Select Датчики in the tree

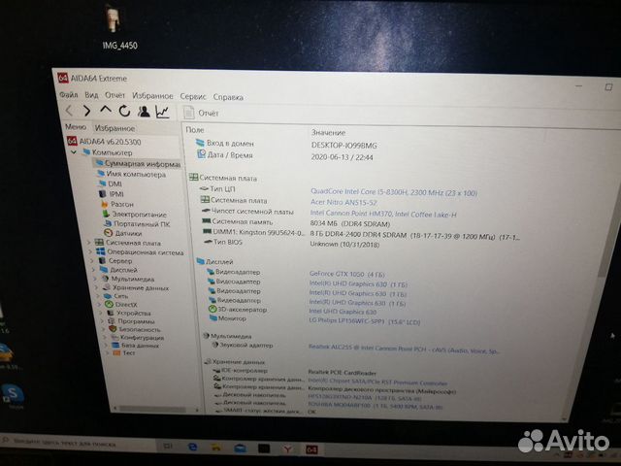click(126, 233)
